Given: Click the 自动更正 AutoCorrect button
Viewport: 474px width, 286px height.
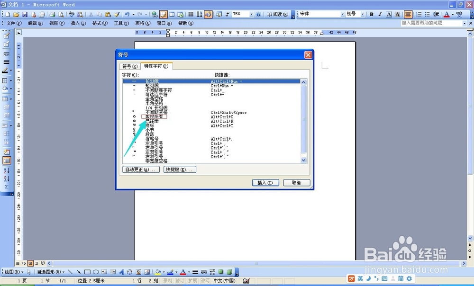Looking at the screenshot, I should tap(141, 170).
